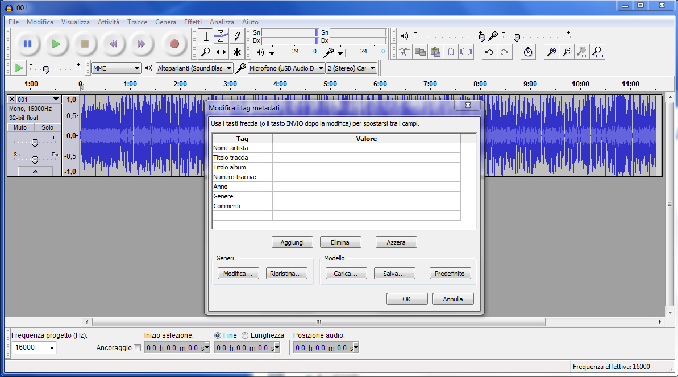Select the Envelope tool
This screenshot has height=377, width=678.
tap(221, 36)
